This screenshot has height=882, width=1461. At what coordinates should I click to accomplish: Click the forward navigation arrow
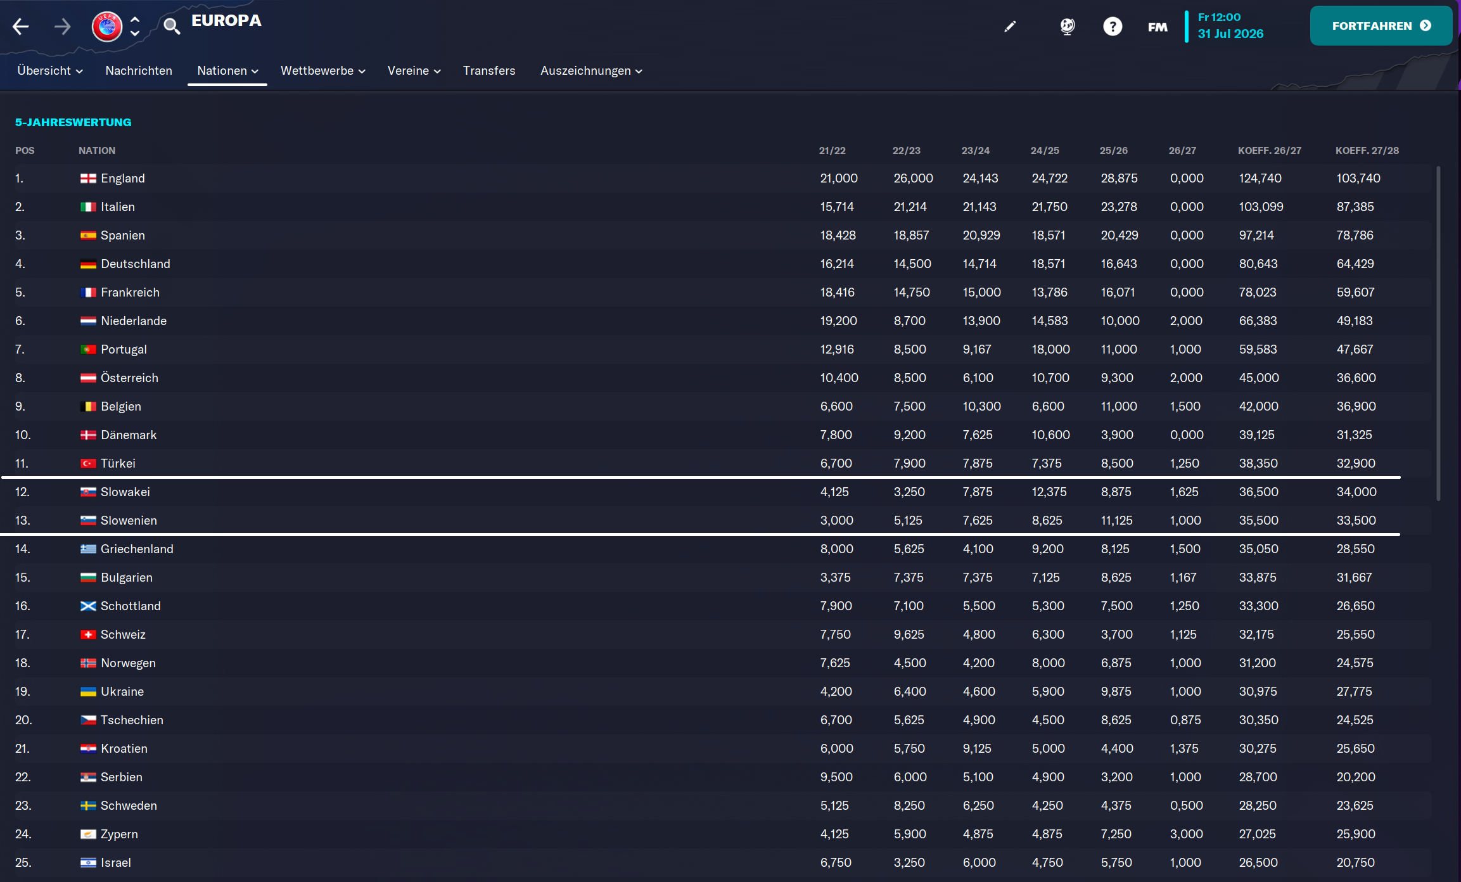(62, 27)
